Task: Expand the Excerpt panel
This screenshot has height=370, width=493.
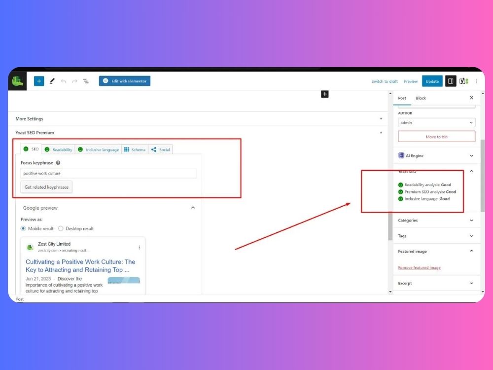Action: coord(471,283)
